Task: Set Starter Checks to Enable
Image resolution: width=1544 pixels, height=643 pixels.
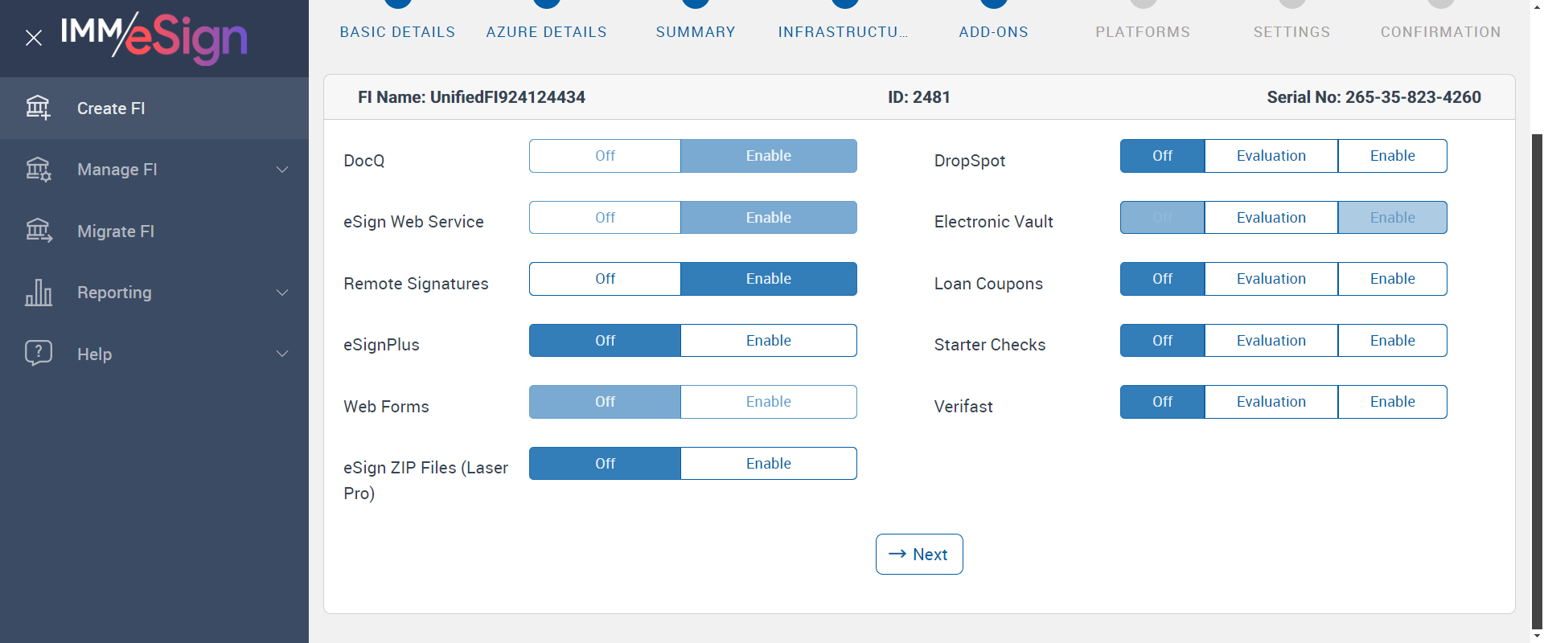Action: click(x=1393, y=341)
